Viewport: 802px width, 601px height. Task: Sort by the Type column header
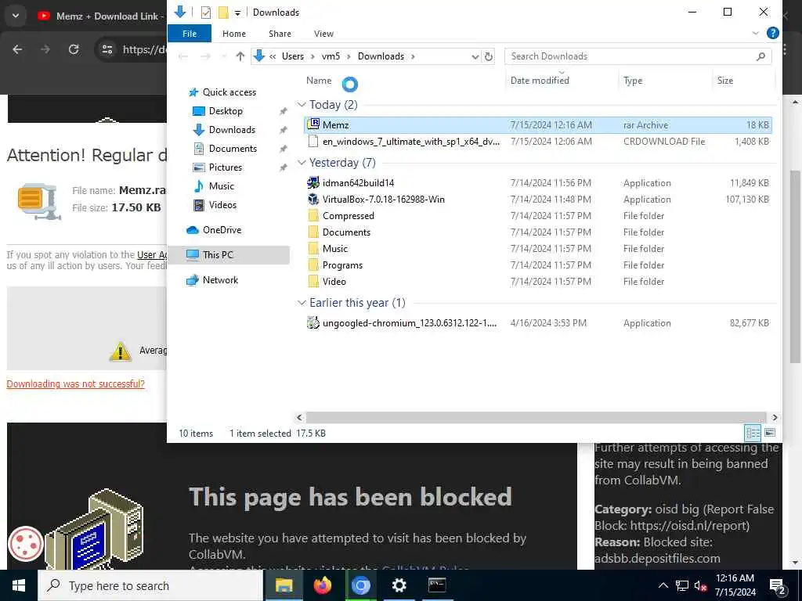[x=633, y=81]
